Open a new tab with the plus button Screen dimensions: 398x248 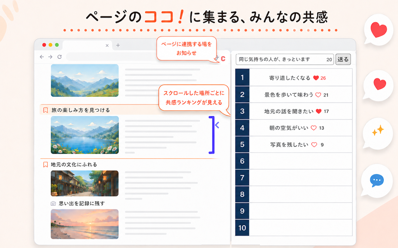point(118,45)
